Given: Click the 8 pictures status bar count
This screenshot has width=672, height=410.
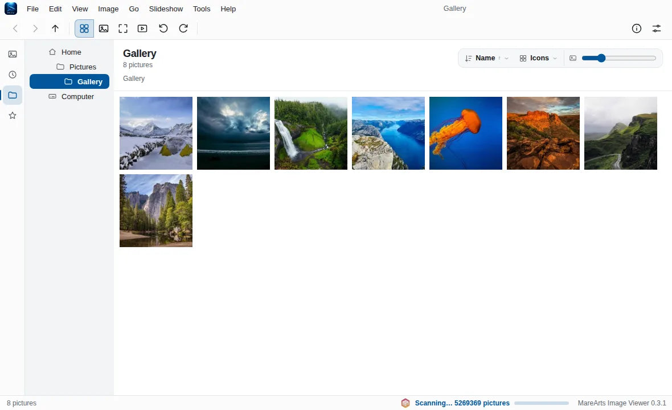Looking at the screenshot, I should point(22,403).
